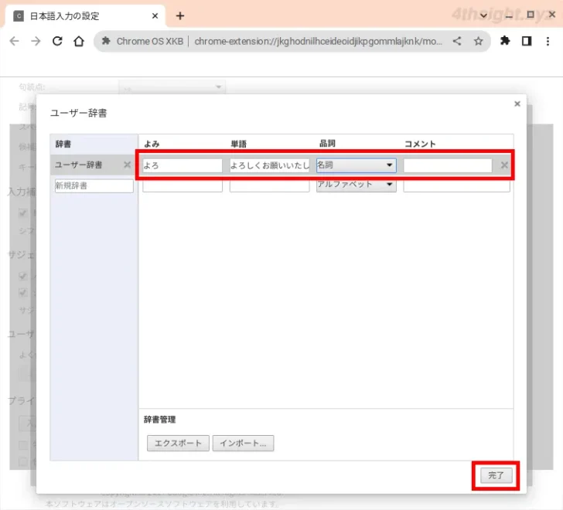Reload the current page

click(x=57, y=41)
